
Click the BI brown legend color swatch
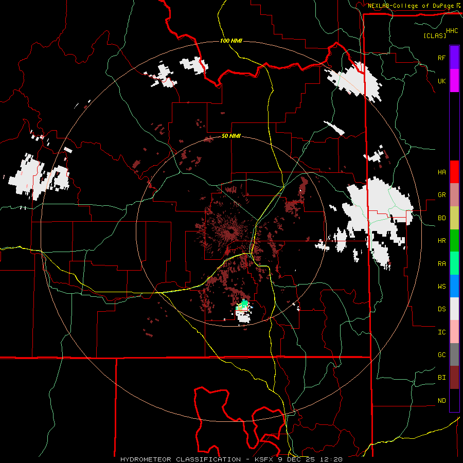454,378
